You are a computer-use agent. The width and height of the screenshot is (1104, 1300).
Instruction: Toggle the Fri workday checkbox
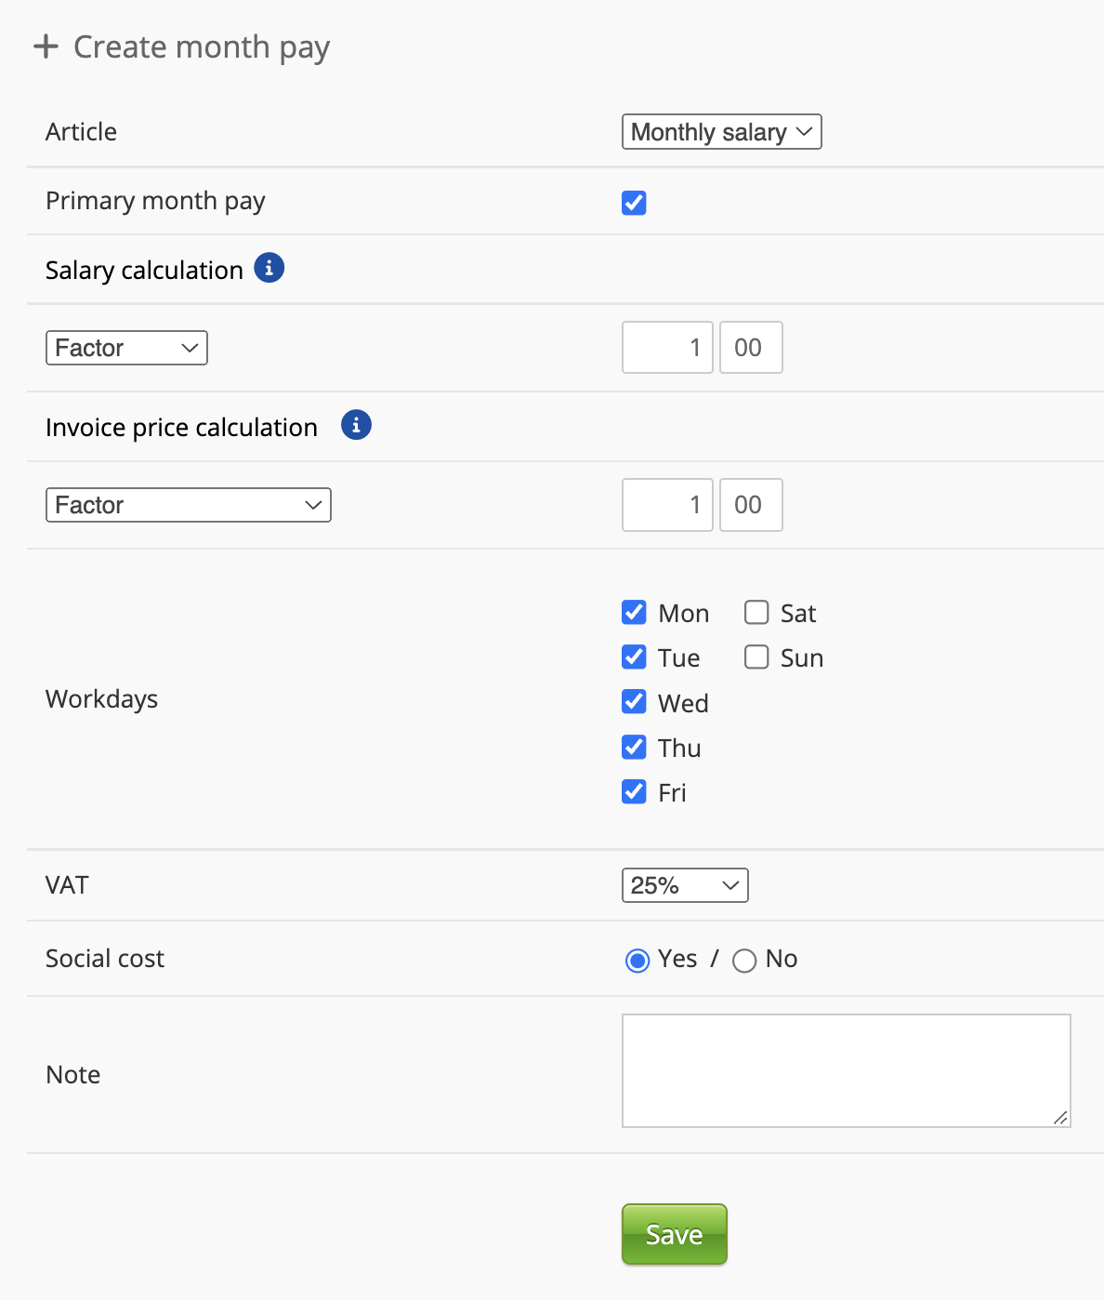point(634,792)
